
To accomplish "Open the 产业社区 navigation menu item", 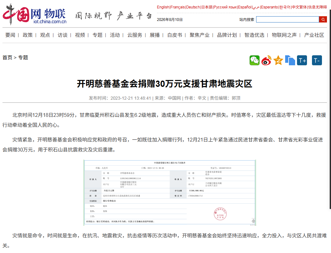I will point(314,35).
